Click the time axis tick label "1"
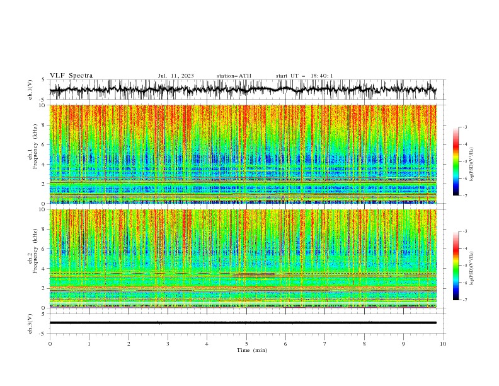The image size is (499, 386). [89, 344]
